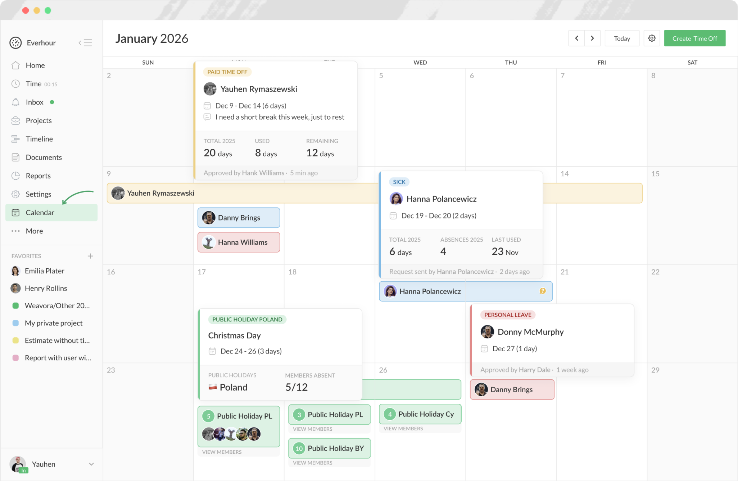Click the Documents icon in sidebar
The image size is (738, 481).
[x=15, y=157]
